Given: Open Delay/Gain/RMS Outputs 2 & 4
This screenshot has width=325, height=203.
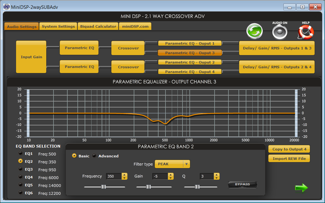Looking at the screenshot, I should [277, 67].
